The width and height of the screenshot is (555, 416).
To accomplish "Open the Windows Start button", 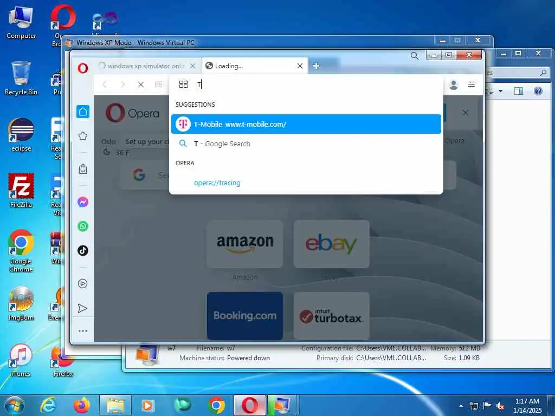I will click(15, 405).
